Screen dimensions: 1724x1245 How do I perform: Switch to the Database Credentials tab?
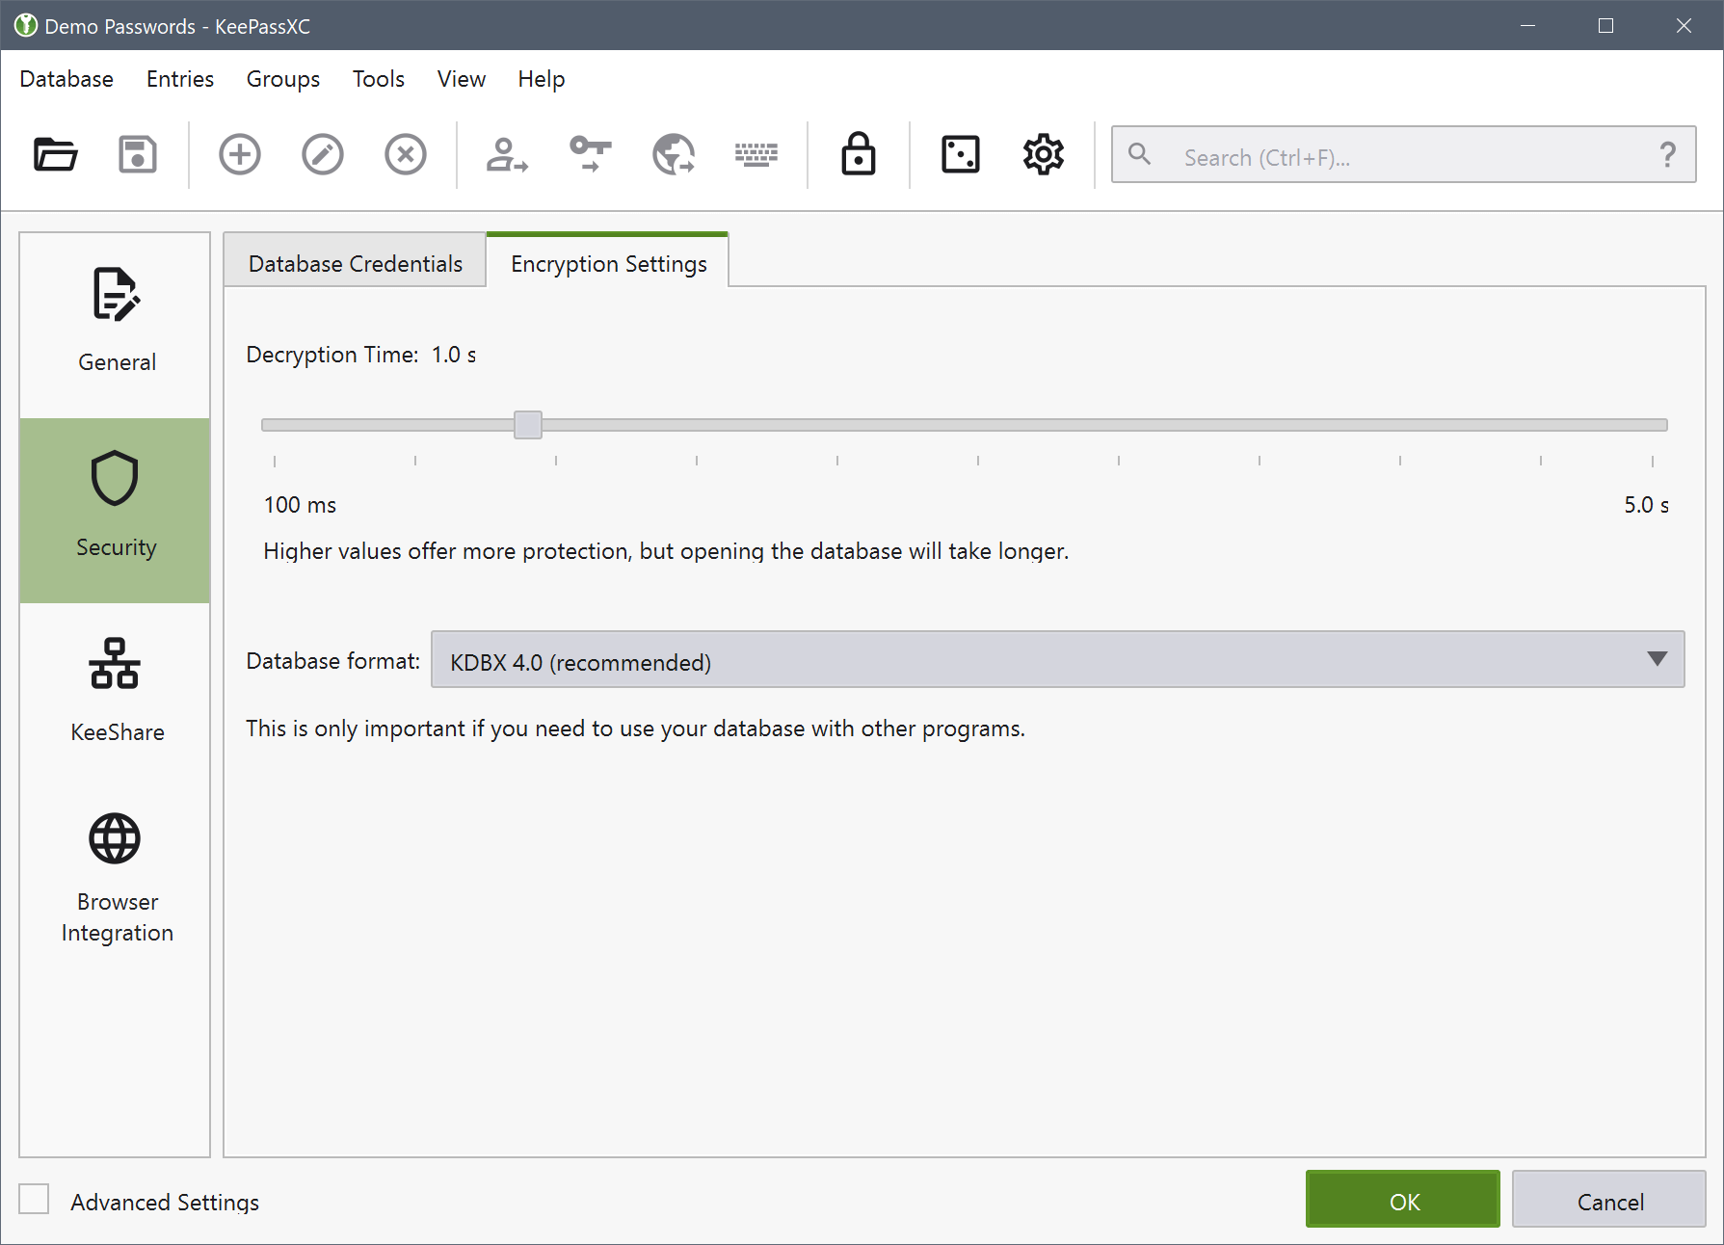coord(355,263)
